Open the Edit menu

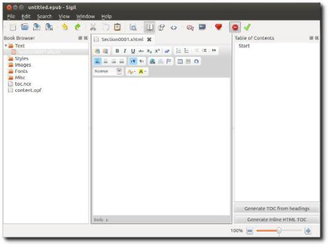(x=26, y=17)
